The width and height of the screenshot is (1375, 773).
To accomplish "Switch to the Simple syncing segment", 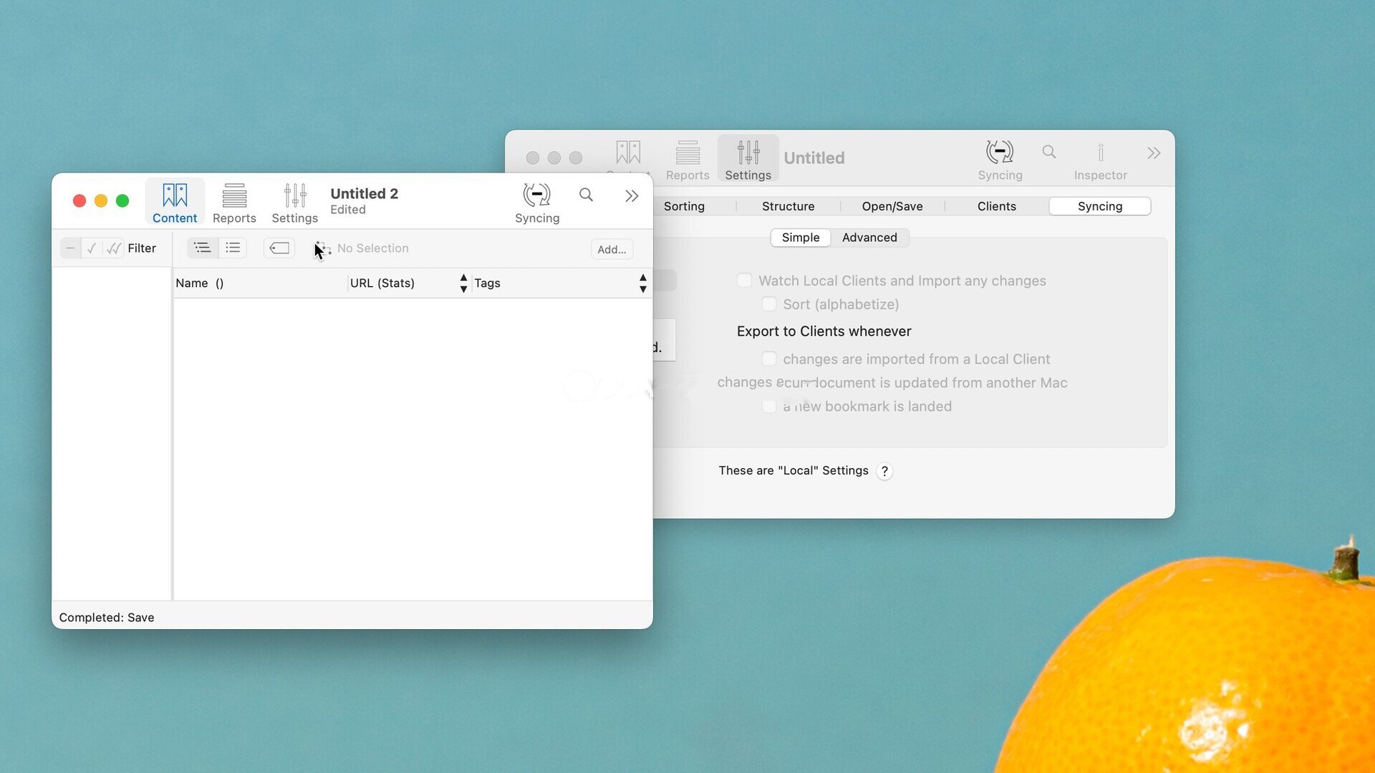I will coord(801,238).
